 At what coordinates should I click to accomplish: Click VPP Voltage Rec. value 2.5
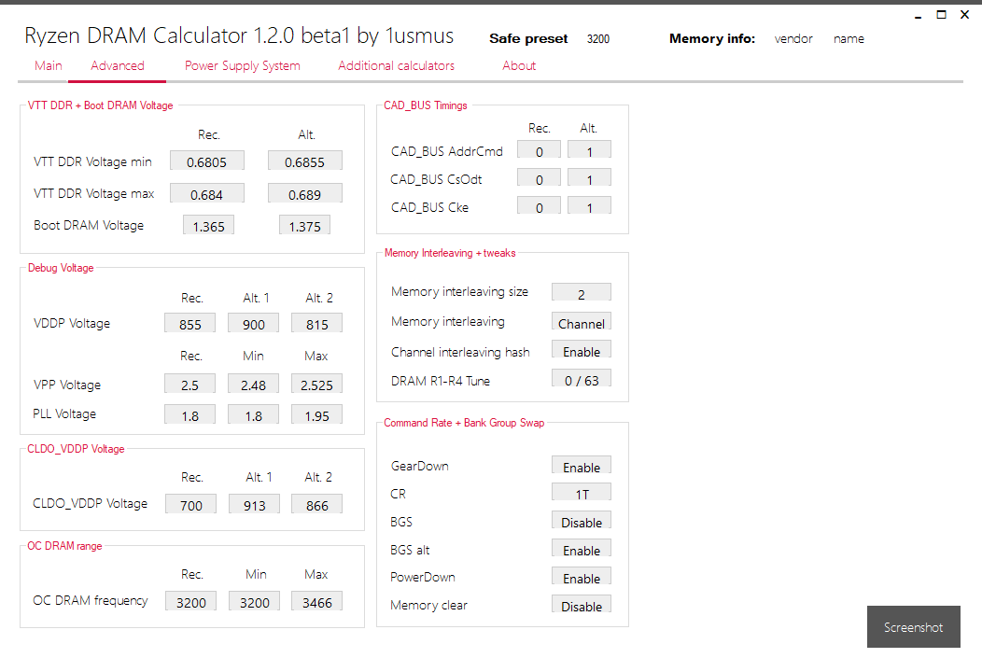click(189, 384)
